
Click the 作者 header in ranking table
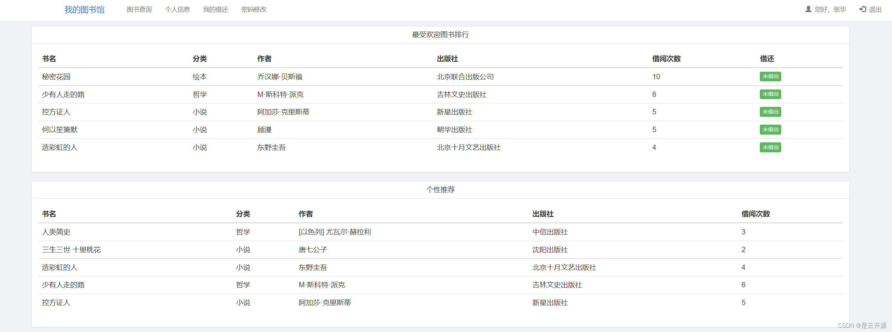click(264, 59)
